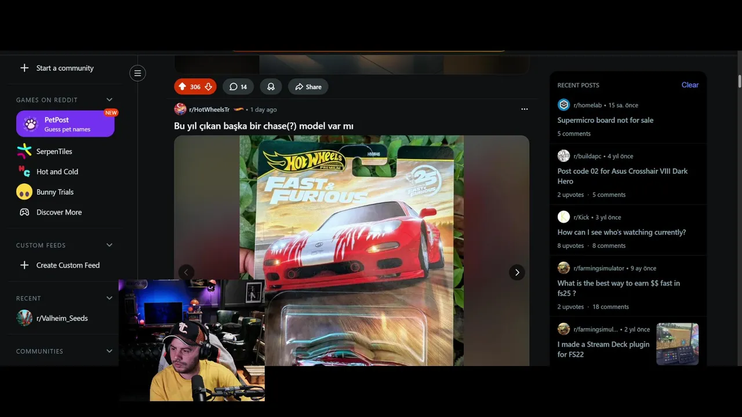This screenshot has width=742, height=417.
Task: Click the r/homelab subreddit name
Action: tap(587, 105)
